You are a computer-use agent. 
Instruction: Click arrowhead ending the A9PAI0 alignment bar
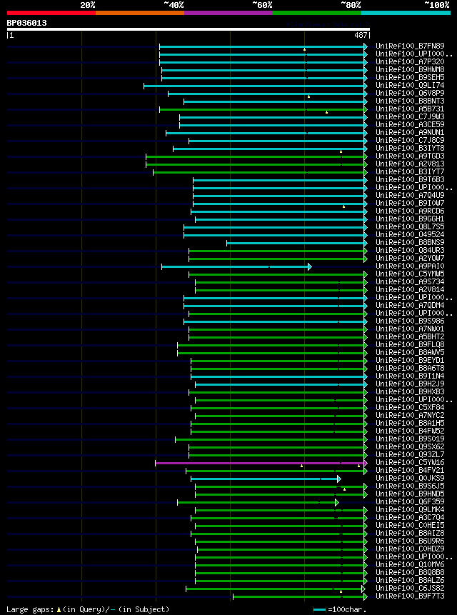point(310,266)
